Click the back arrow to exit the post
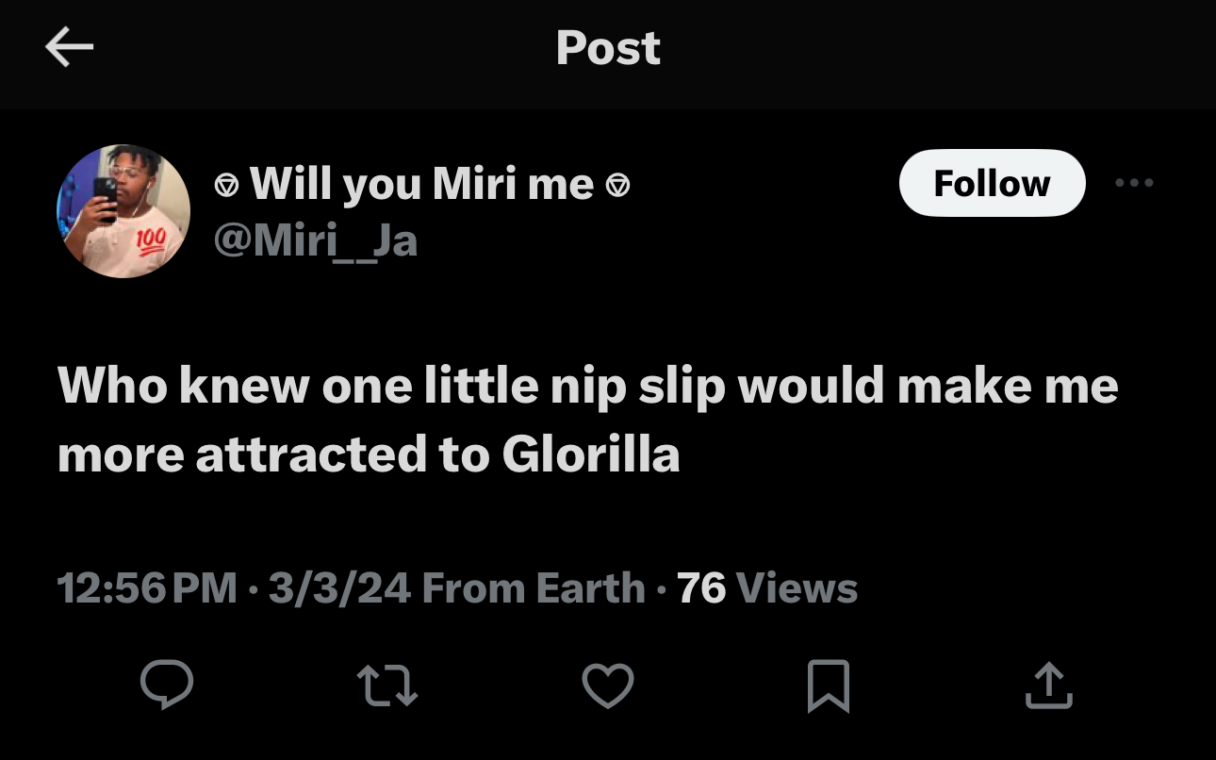 point(69,47)
